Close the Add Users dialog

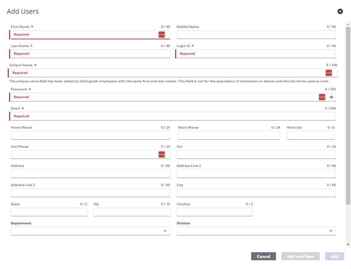tap(340, 11)
